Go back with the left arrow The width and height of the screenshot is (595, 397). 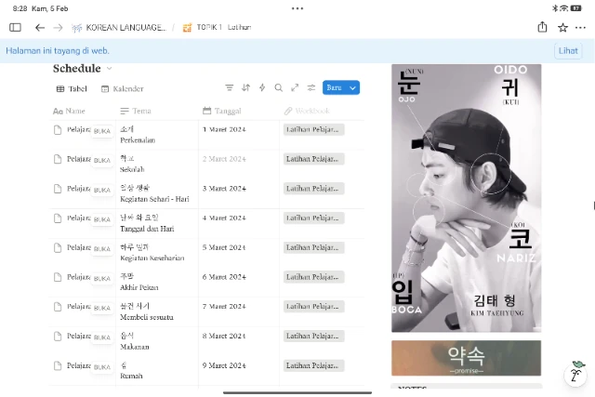39,28
